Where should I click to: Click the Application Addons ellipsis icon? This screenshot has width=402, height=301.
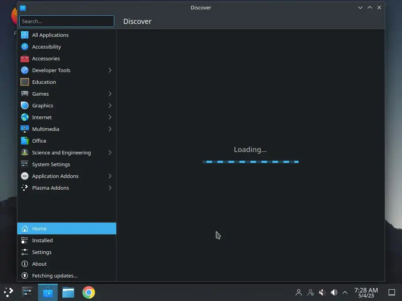pos(25,176)
